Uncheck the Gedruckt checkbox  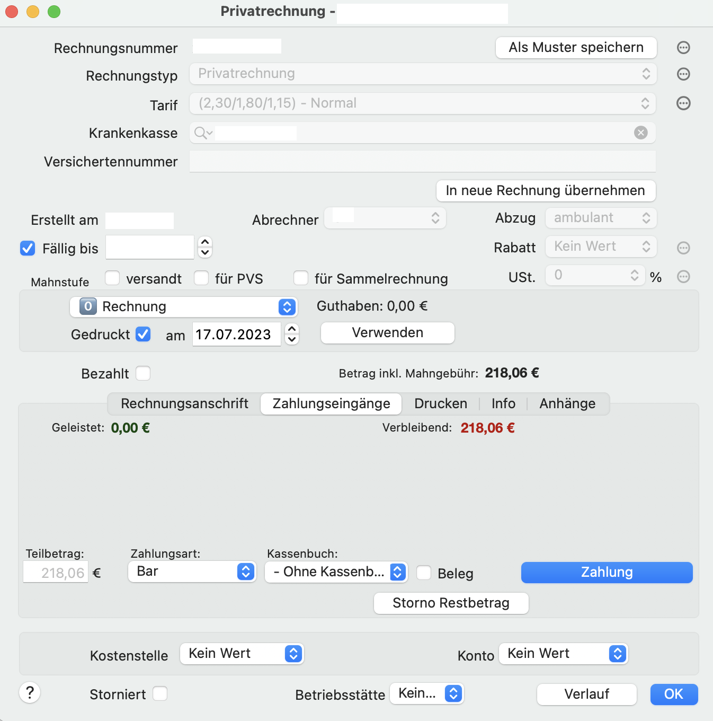(143, 334)
